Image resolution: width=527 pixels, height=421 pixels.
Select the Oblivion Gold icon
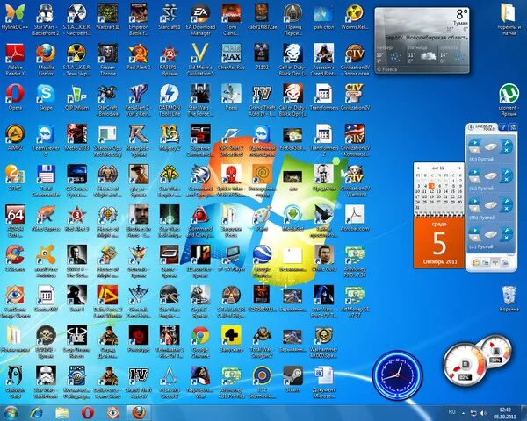pyautogui.click(x=15, y=382)
